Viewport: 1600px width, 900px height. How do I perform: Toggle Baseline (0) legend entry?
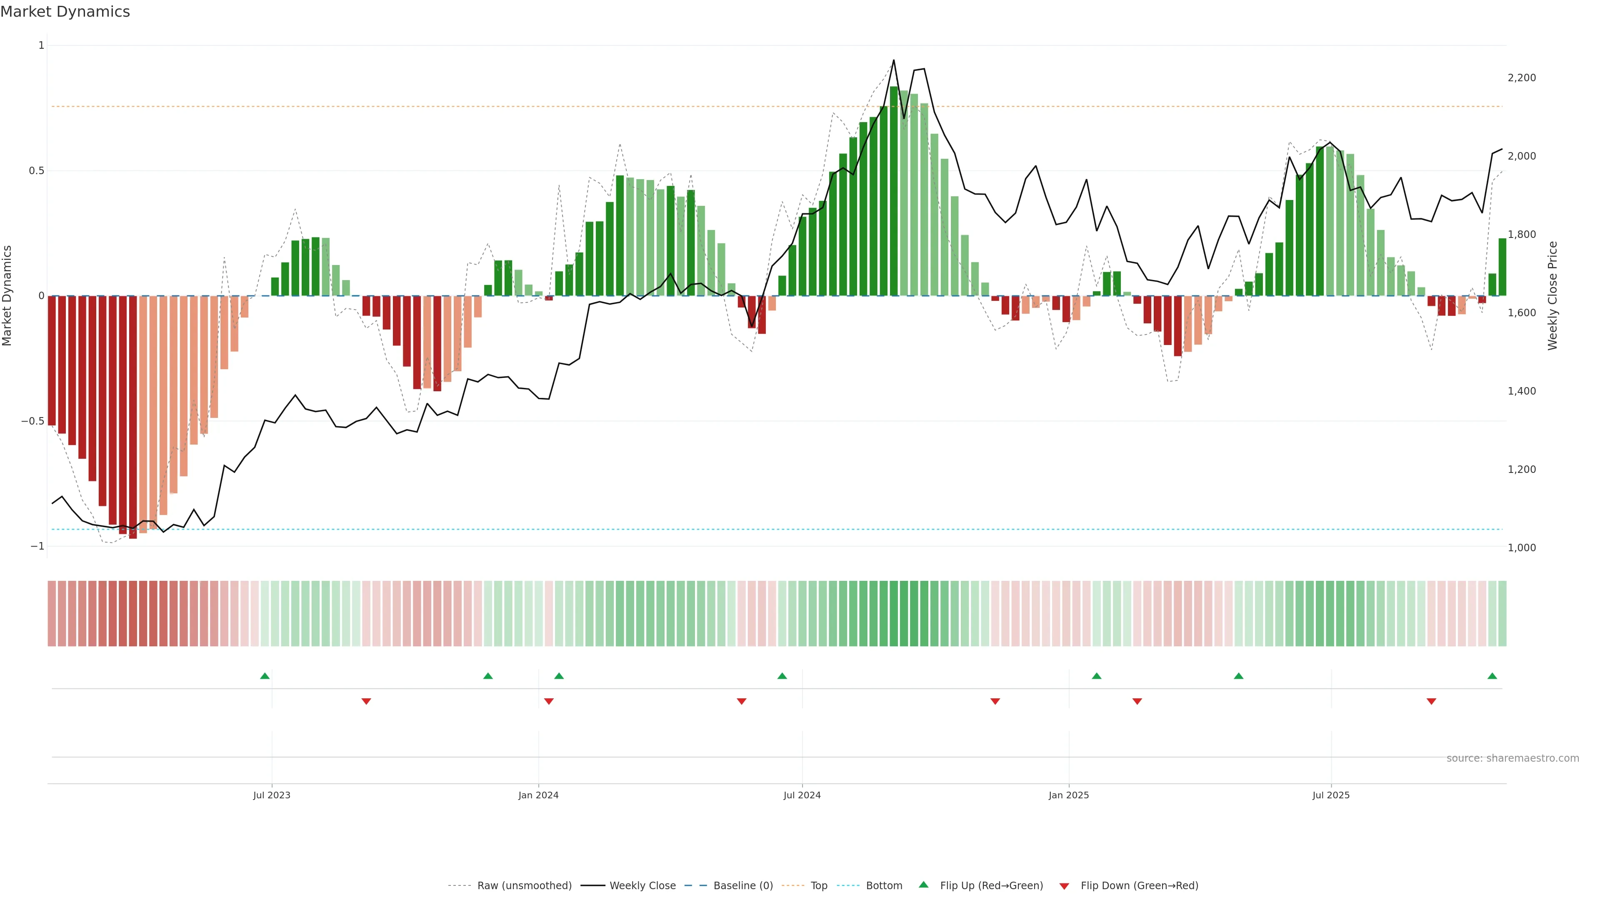[743, 885]
